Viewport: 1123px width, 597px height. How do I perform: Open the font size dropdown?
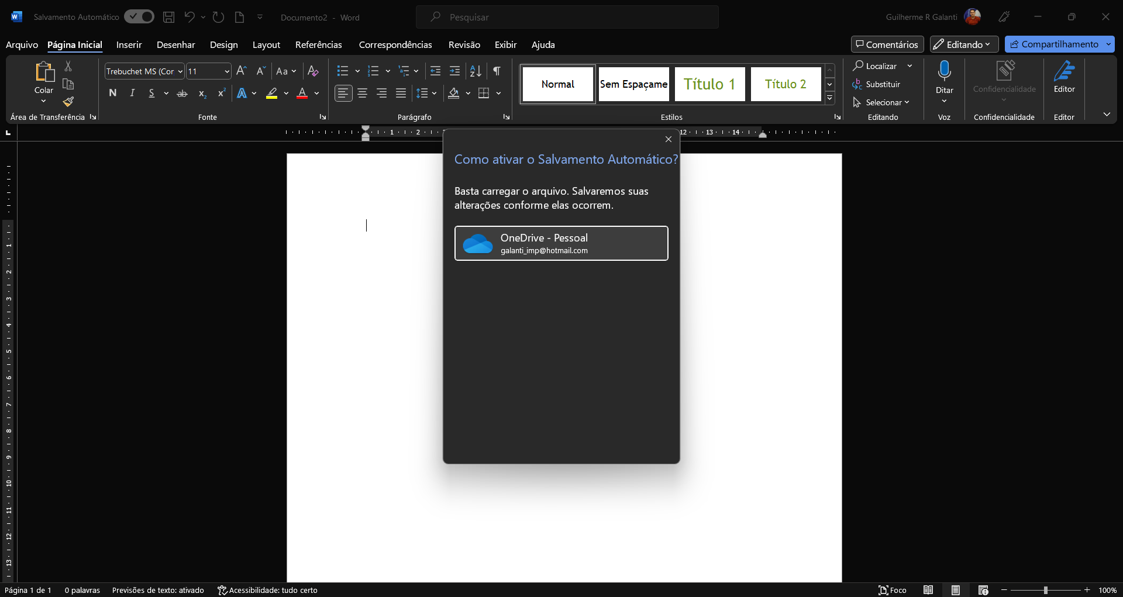pyautogui.click(x=227, y=71)
